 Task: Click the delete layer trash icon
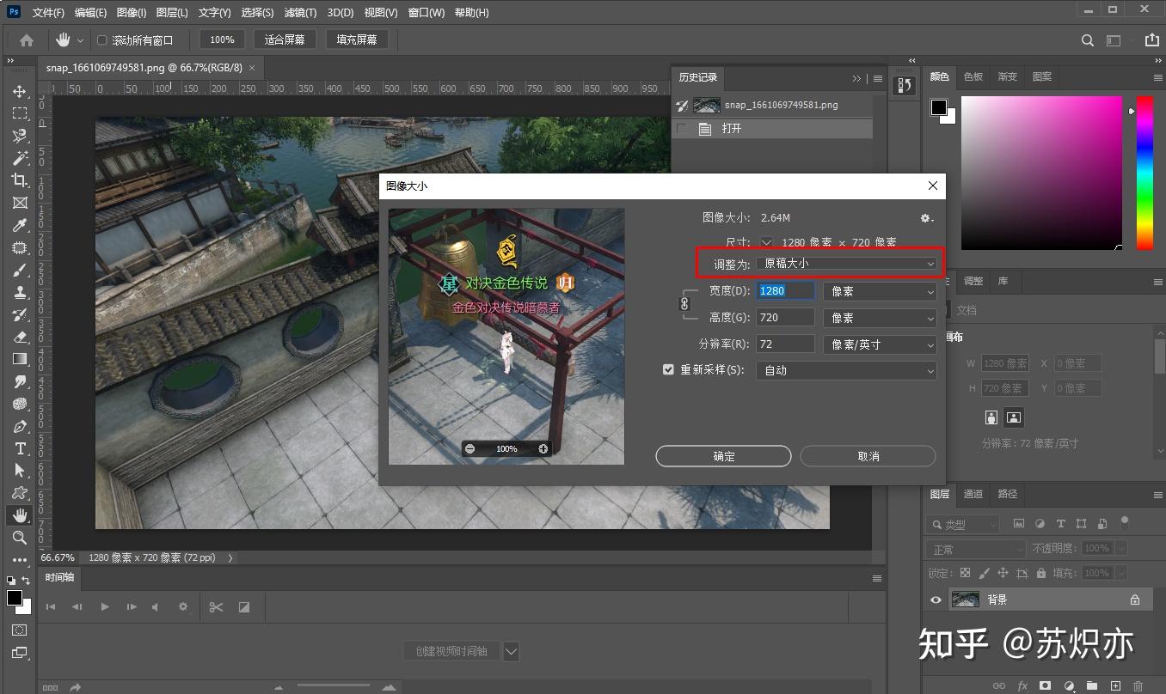click(1138, 685)
